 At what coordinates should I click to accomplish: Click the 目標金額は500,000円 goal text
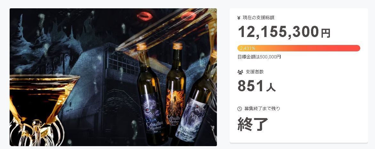coord(259,57)
